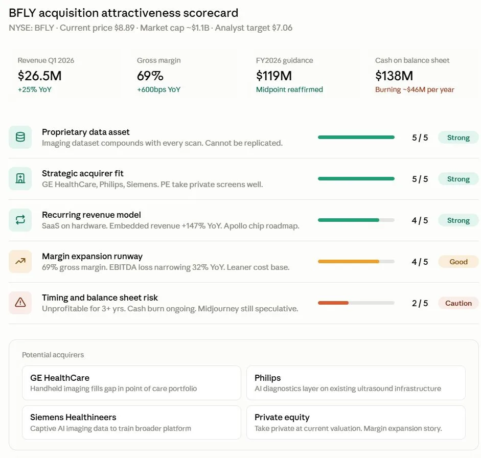Image resolution: width=481 pixels, height=458 pixels.
Task: Click the '5 / 5' score for Proprietary data asset
Action: coord(420,138)
